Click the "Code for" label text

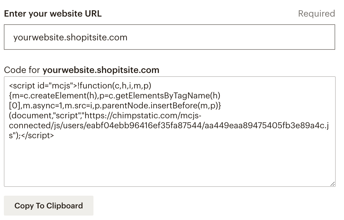(22, 70)
